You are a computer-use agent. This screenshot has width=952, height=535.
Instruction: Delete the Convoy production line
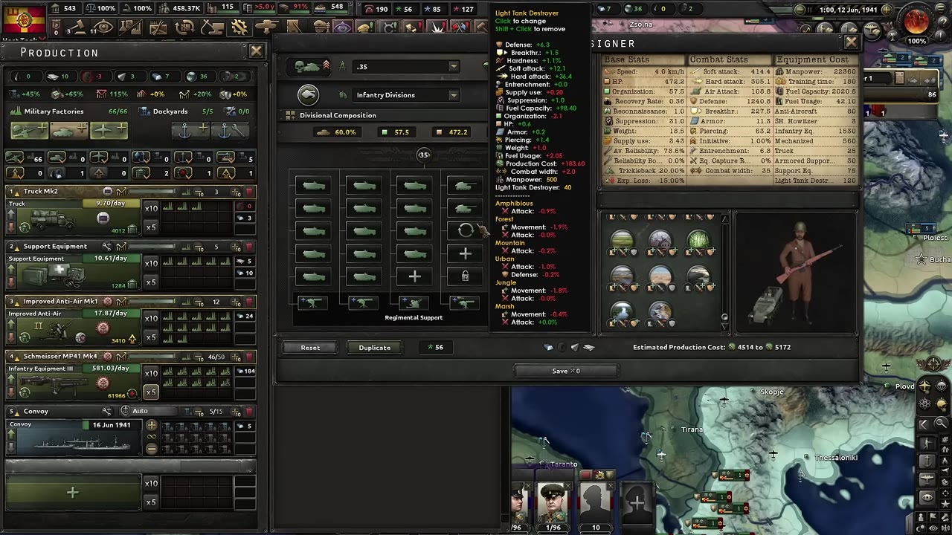[248, 412]
